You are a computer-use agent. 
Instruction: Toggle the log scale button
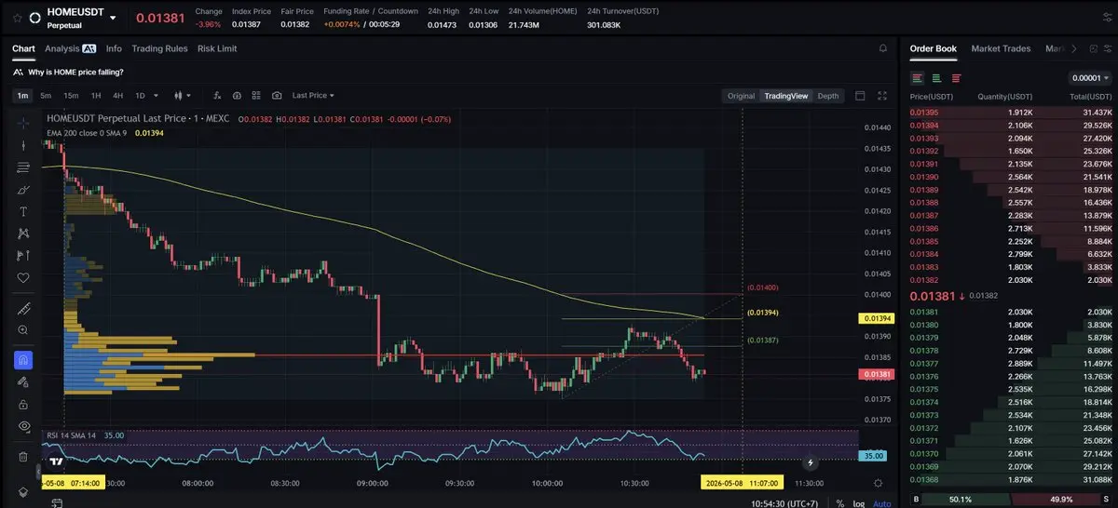coord(859,502)
